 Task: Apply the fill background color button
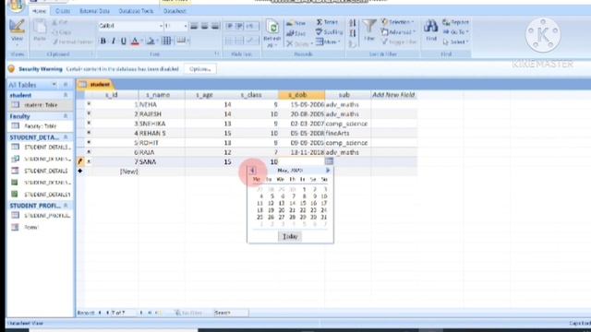[151, 41]
